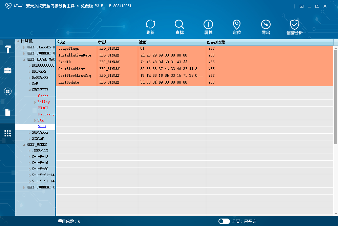Expand the Policy registry key
The height and width of the screenshot is (226, 338).
pos(35,102)
